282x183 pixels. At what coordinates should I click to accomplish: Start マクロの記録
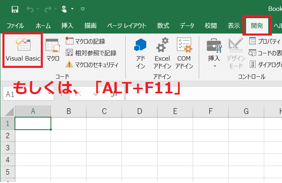click(85, 41)
